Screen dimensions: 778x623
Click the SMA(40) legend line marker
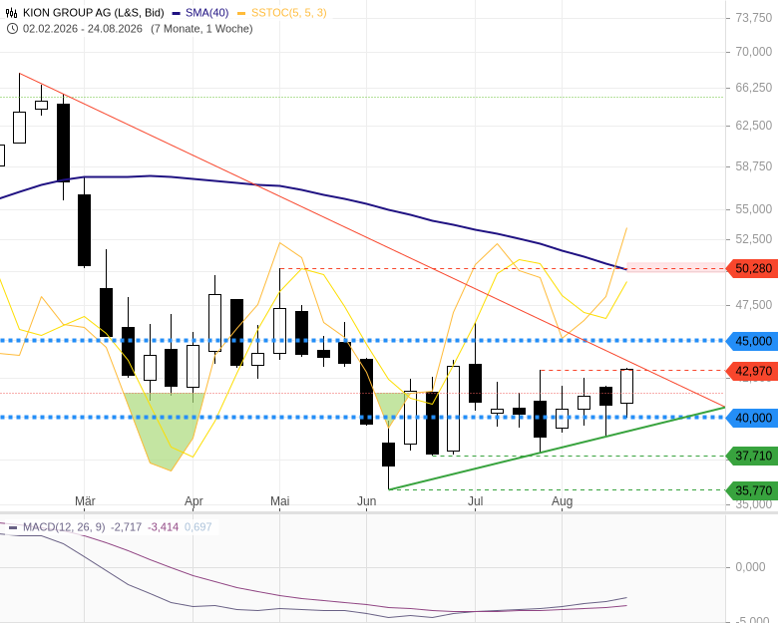click(x=177, y=13)
